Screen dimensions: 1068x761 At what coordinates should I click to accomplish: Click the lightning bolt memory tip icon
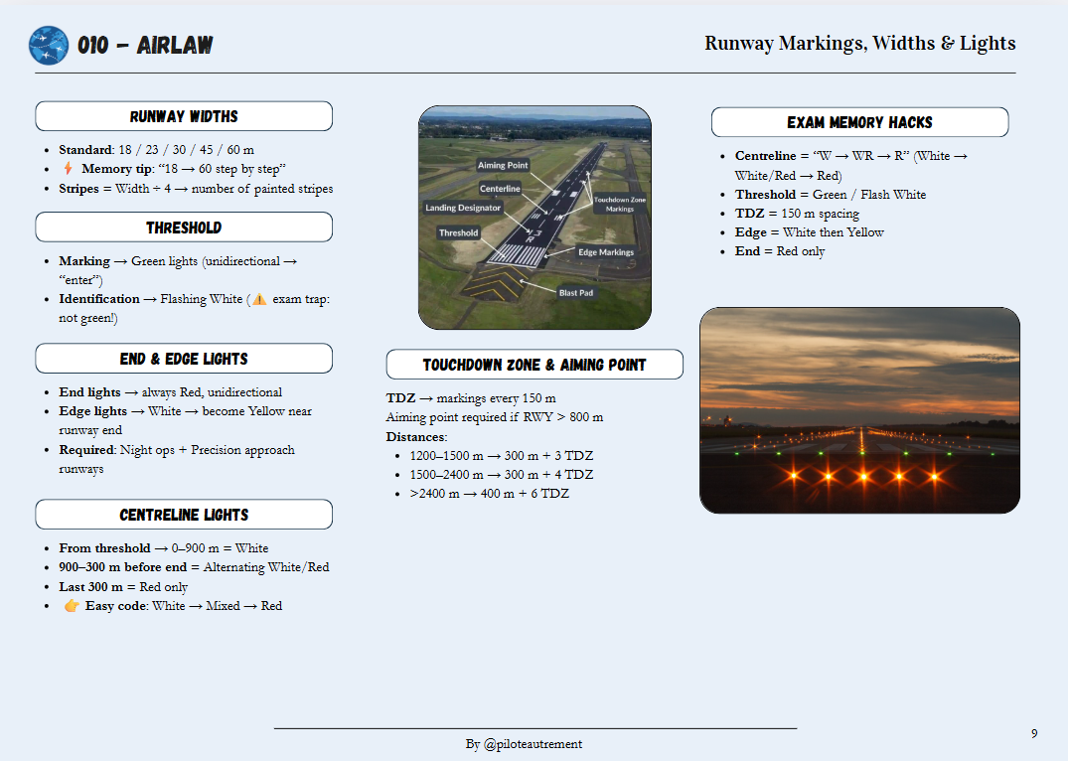[68, 169]
